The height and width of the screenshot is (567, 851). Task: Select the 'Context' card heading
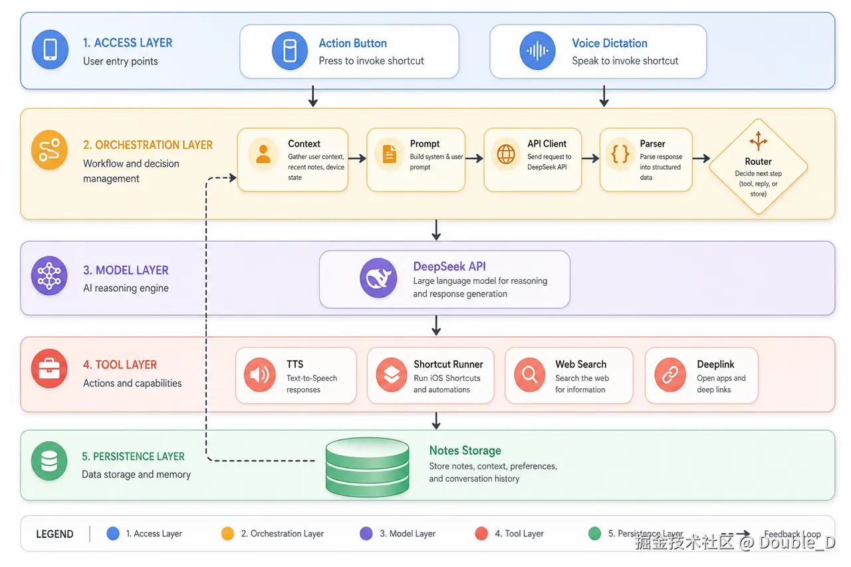pyautogui.click(x=304, y=144)
